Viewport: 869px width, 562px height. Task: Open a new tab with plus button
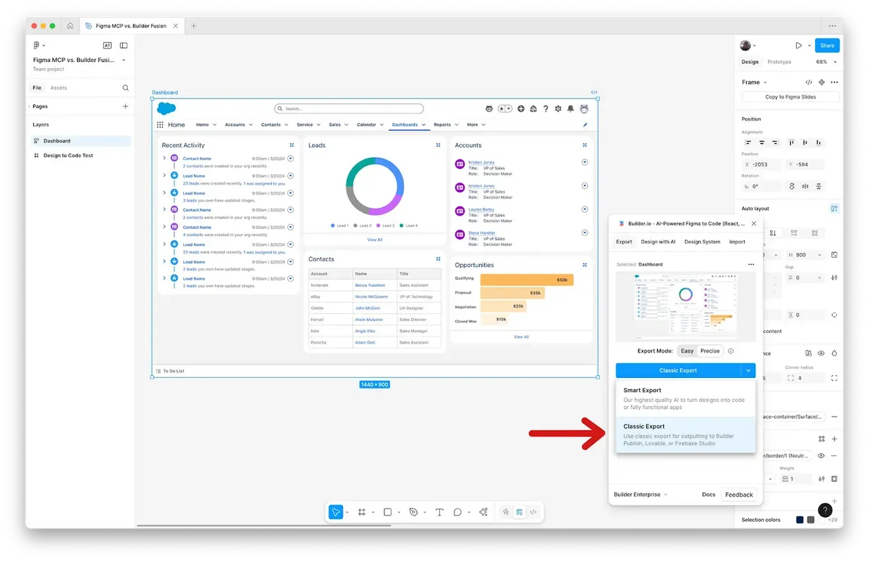pos(194,26)
